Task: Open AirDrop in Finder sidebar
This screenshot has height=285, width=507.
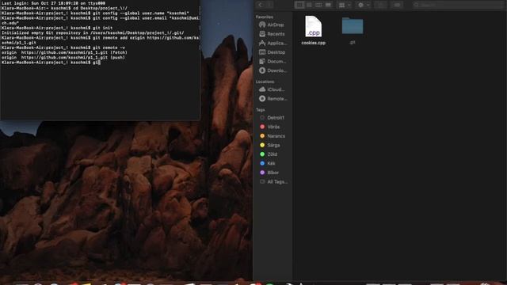Action: (x=272, y=25)
